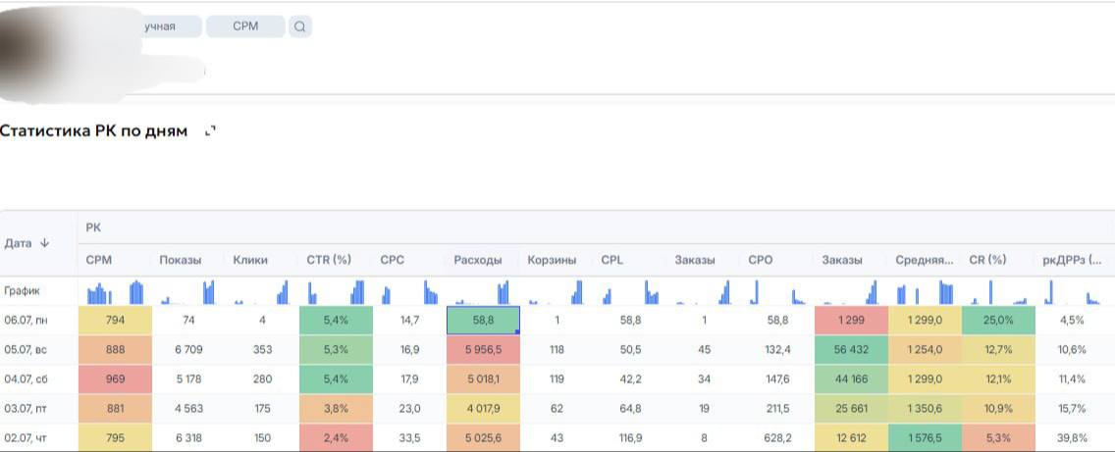
Task: Click the Показы cell 6 709
Action: 188,350
